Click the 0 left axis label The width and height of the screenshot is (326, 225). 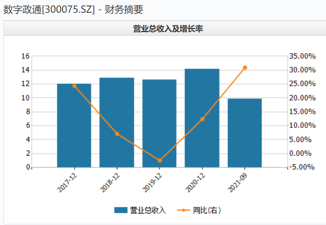pos(28,167)
